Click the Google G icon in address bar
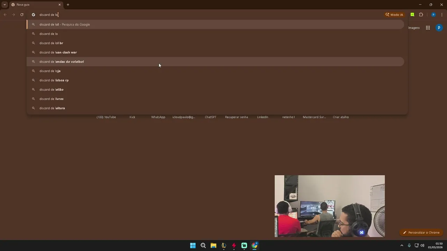Screen dimensions: 447x251 (x=34, y=15)
